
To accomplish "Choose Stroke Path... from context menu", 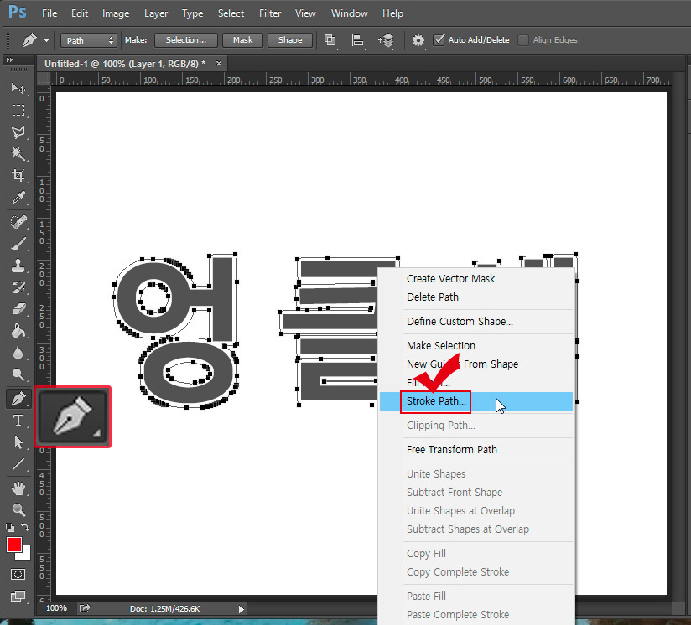I will (476, 401).
